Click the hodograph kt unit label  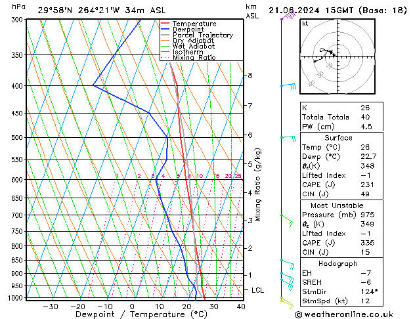[305, 24]
